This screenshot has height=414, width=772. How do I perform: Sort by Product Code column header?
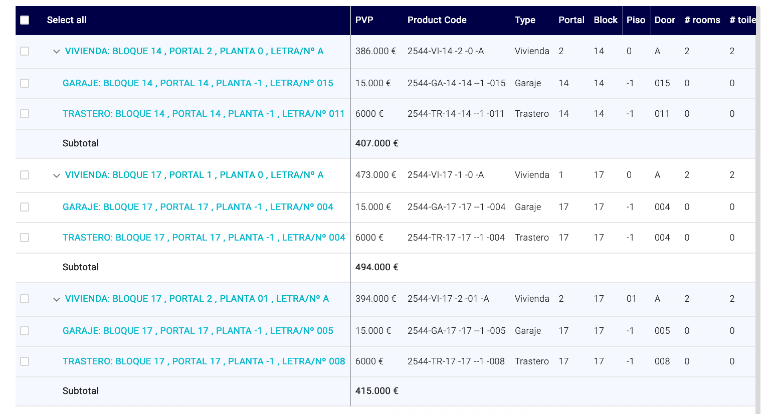437,20
